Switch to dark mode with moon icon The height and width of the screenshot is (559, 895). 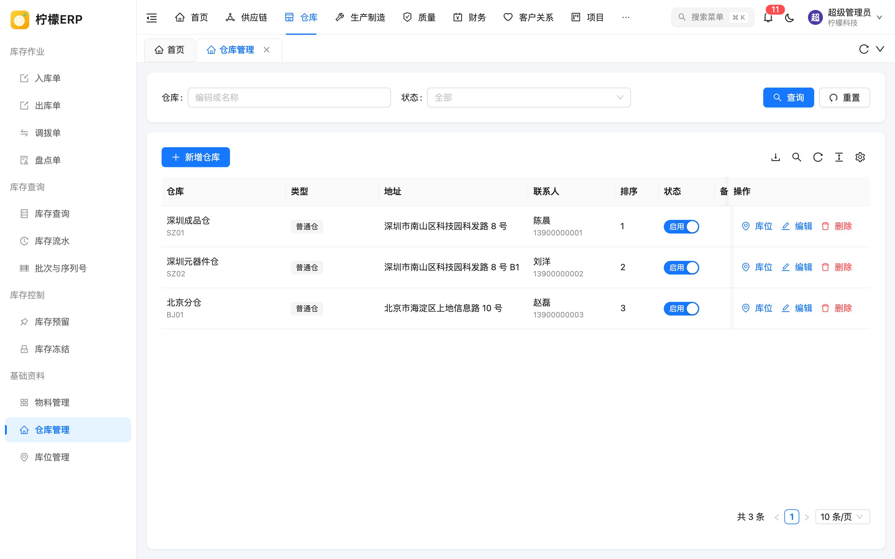pyautogui.click(x=789, y=17)
